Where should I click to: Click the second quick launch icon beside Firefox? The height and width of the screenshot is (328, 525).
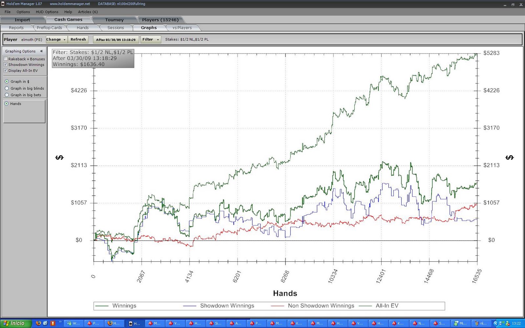[45, 323]
